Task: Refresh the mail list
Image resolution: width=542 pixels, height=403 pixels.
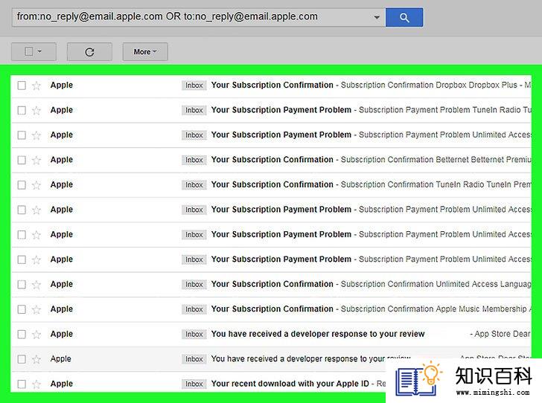Action: coord(89,52)
